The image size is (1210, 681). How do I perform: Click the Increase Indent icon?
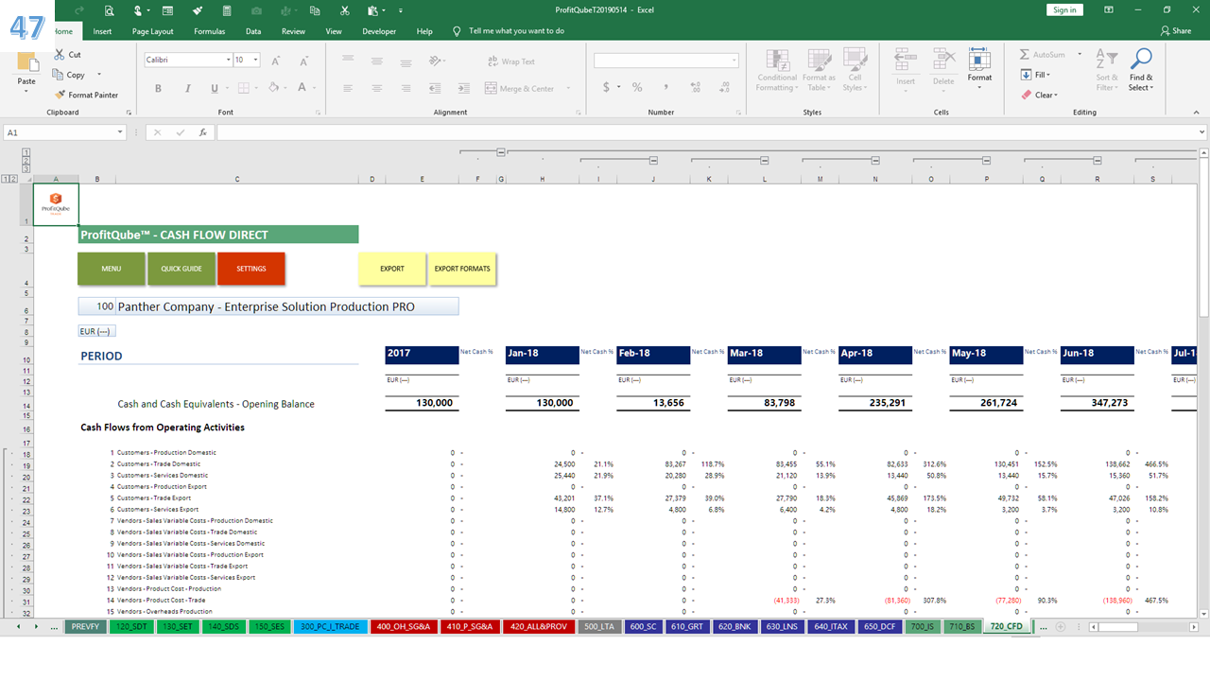(461, 88)
